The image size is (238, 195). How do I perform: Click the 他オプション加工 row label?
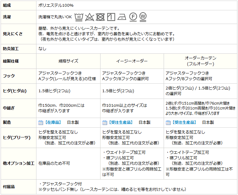pos(19,163)
